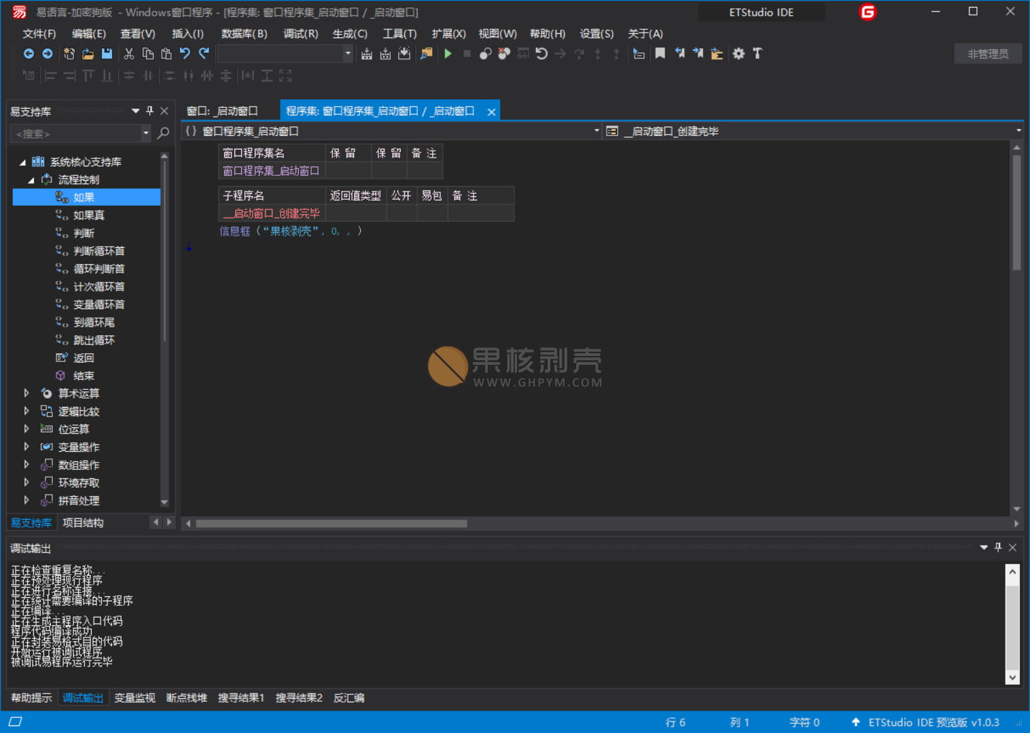The image size is (1030, 733).
Task: Open a file via folder toolbar icon
Action: tap(88, 54)
